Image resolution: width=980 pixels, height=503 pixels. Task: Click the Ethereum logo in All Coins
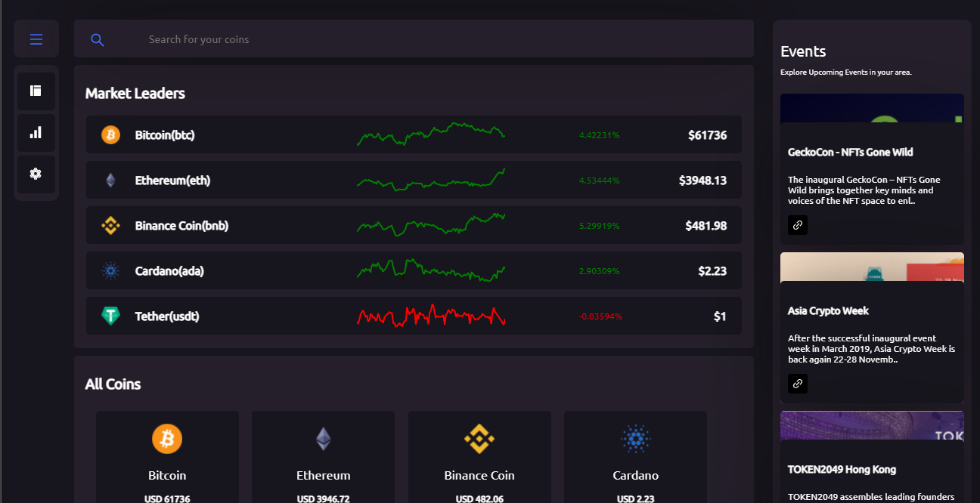point(324,439)
